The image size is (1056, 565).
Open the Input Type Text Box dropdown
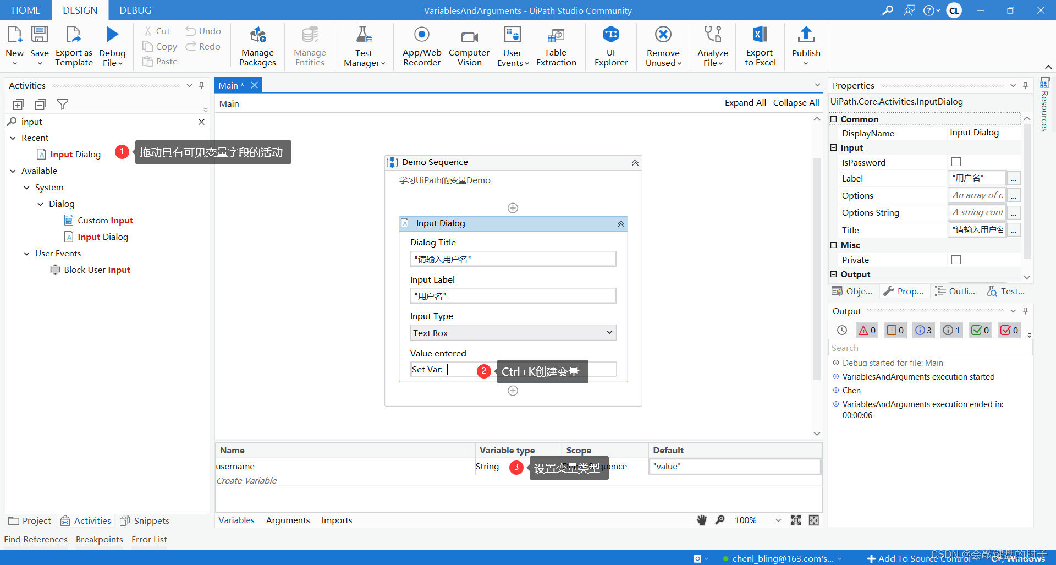[x=513, y=333]
